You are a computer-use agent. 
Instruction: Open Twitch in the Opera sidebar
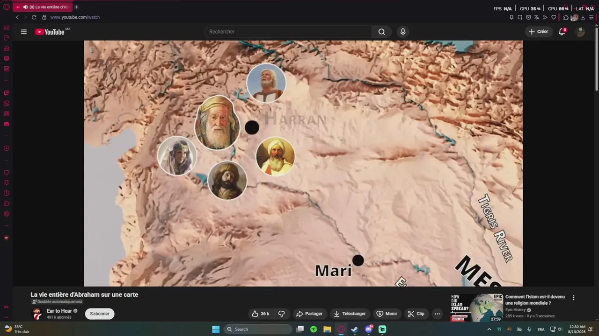(x=7, y=93)
